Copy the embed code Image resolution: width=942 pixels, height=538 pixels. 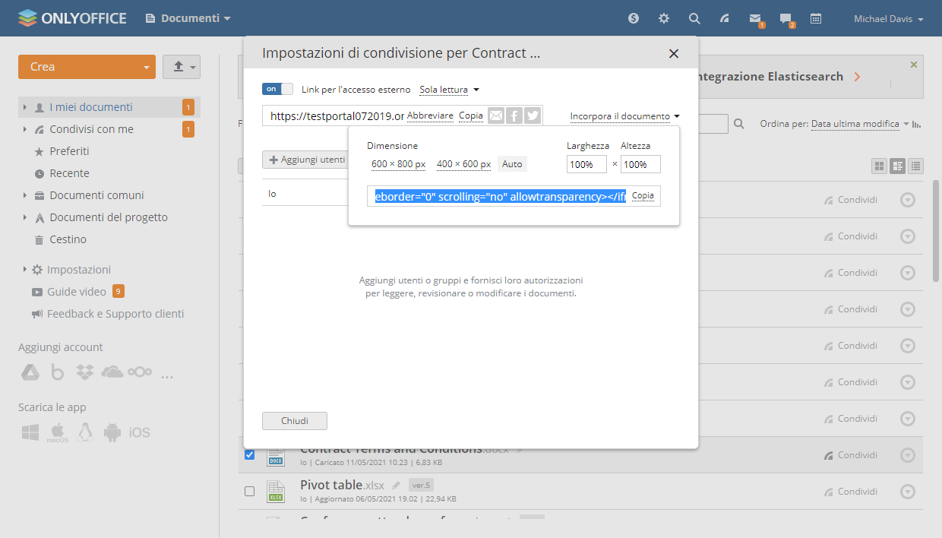pyautogui.click(x=643, y=196)
